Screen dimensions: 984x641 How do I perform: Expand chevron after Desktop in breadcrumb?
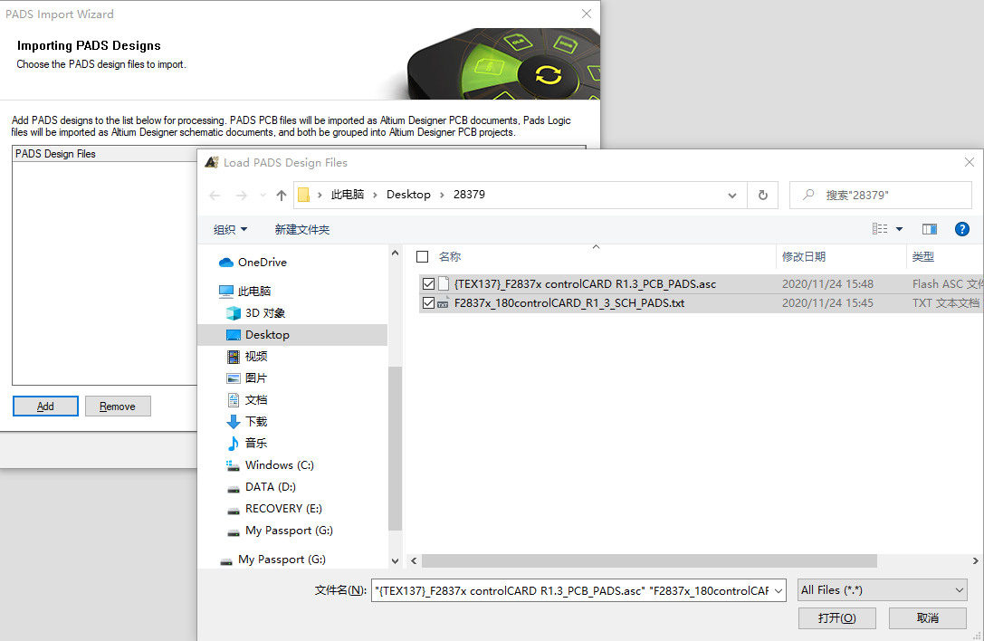pyautogui.click(x=442, y=196)
